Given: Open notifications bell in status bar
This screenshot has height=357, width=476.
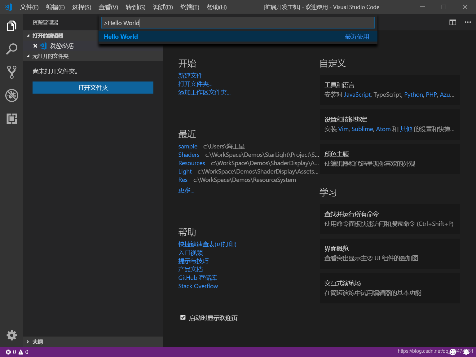Looking at the screenshot, I should tap(466, 352).
